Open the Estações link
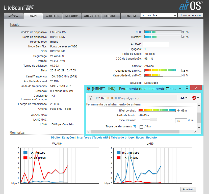This screenshot has height=194, width=209. pos(68,137)
